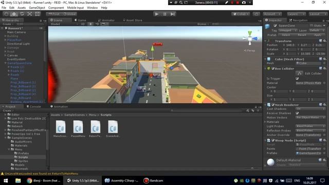Select the Rect Transform tool
Image resolution: width=329 pixels, height=185 pixels.
coord(38,14)
